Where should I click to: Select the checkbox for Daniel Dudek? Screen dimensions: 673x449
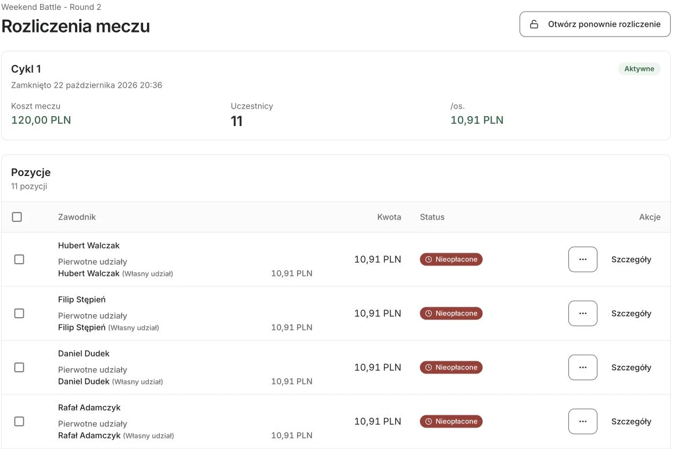pos(19,368)
